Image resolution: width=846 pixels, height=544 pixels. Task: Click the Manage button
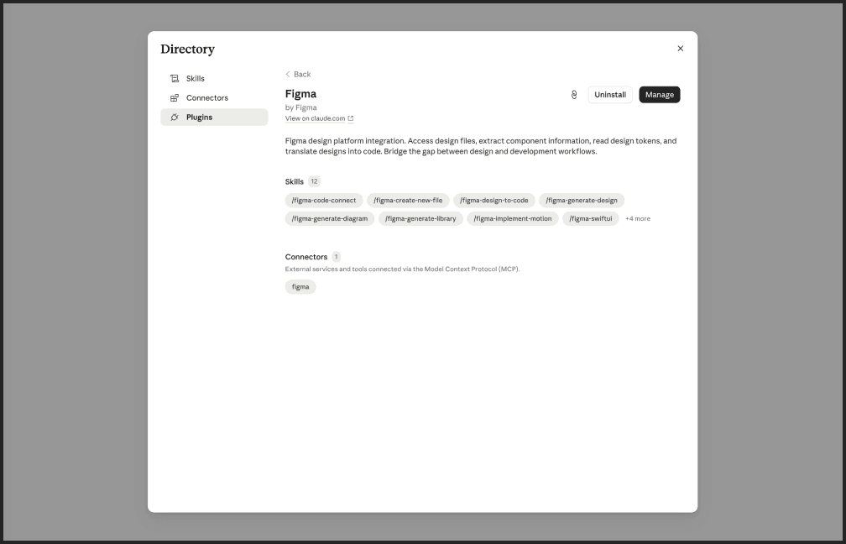click(x=660, y=95)
